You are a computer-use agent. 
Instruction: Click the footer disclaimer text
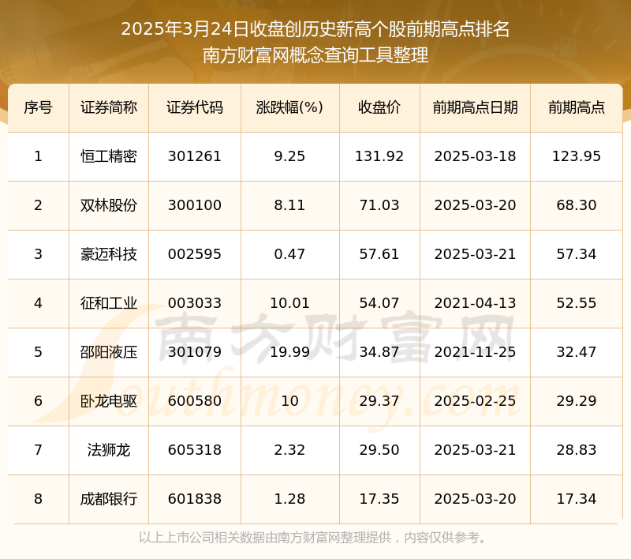coord(313,538)
